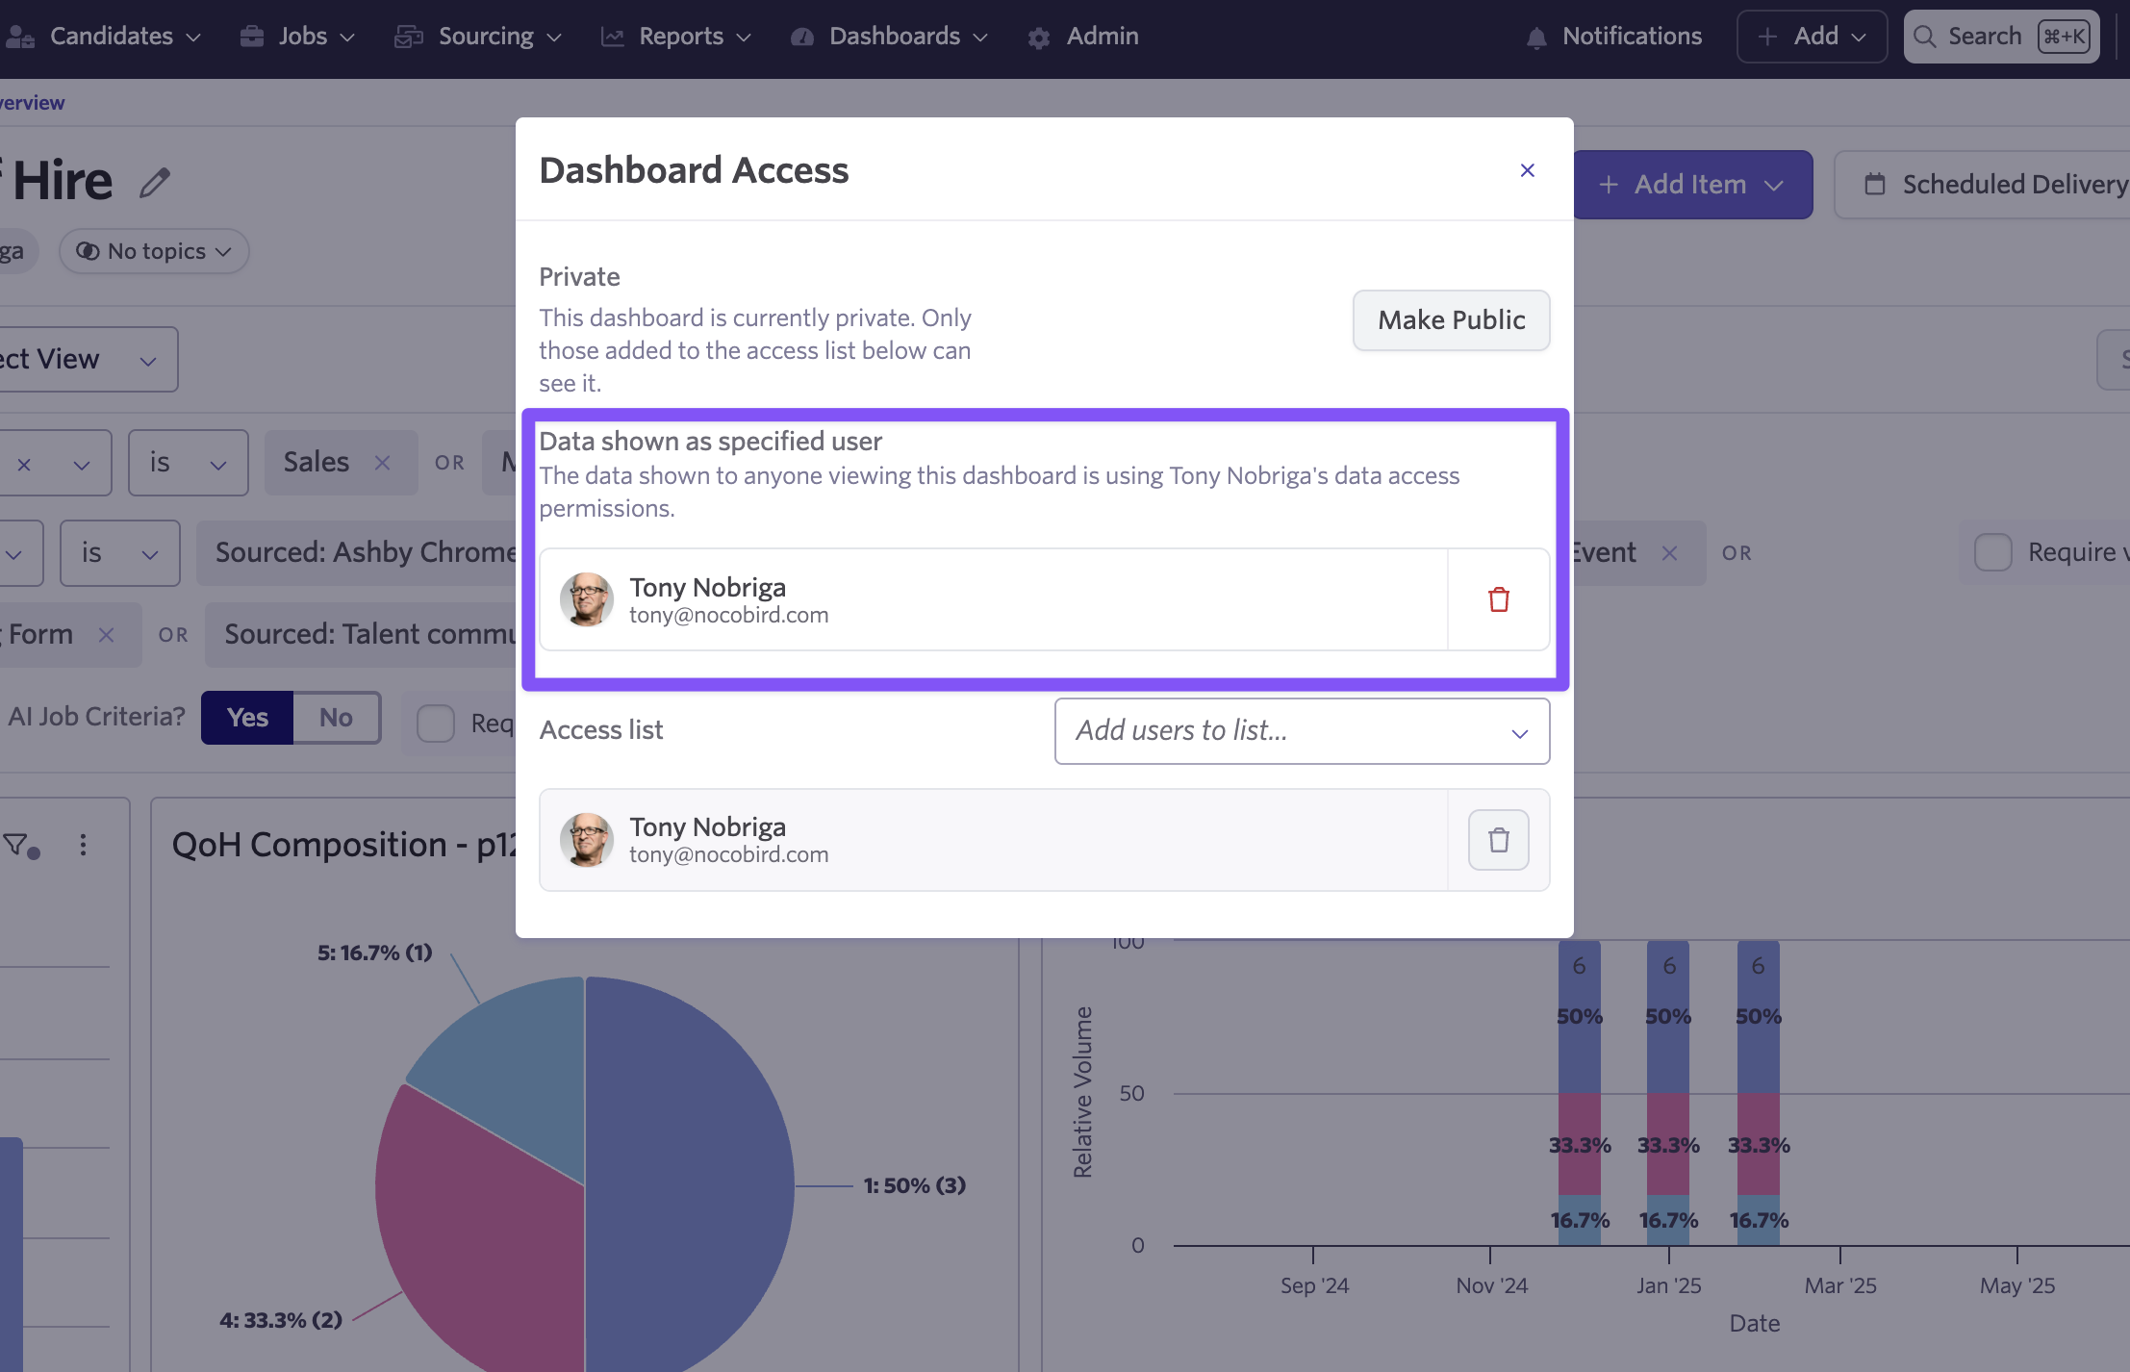Click the '4: 33.3% (2)' pie label
Screen dimensions: 2130x1372
click(281, 1320)
